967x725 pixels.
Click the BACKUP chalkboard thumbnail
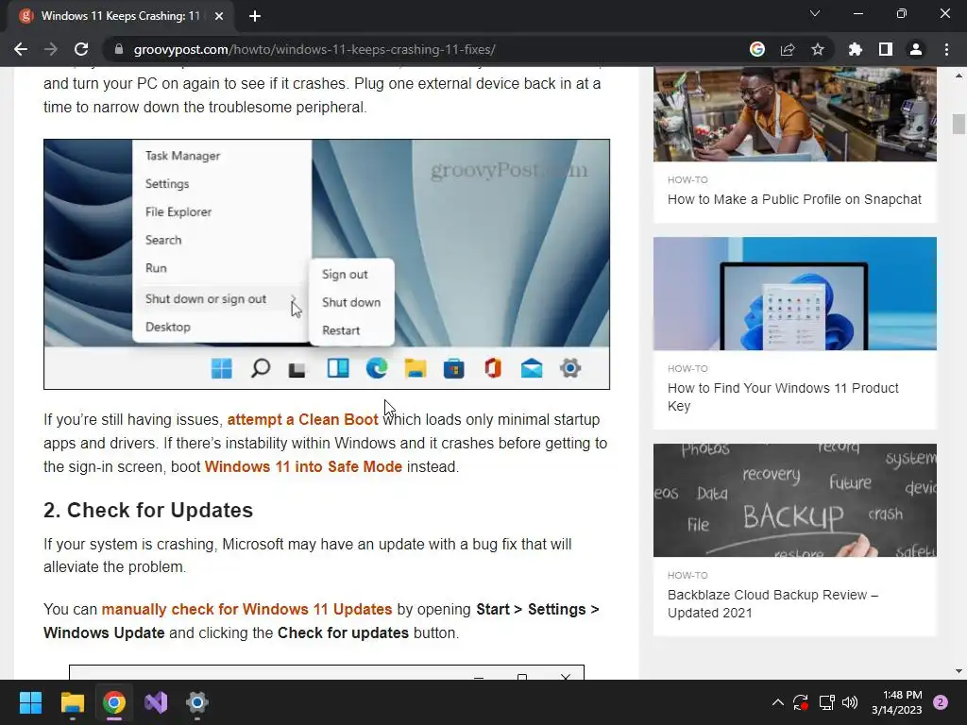tap(795, 500)
